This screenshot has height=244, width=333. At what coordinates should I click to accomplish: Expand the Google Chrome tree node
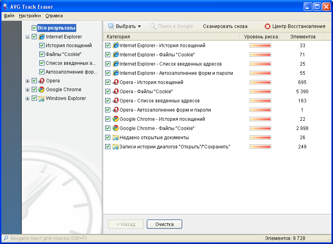point(27,90)
